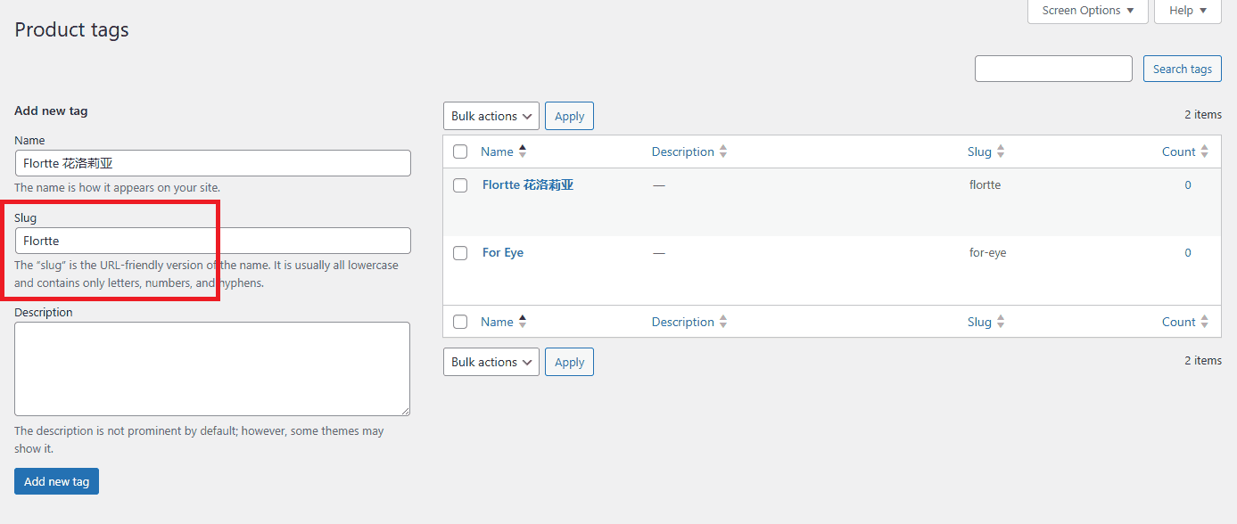Click the 'for-eye' slug text

(x=987, y=252)
